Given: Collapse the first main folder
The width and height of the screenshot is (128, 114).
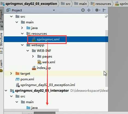Looking at the screenshot, I should 17,22.
